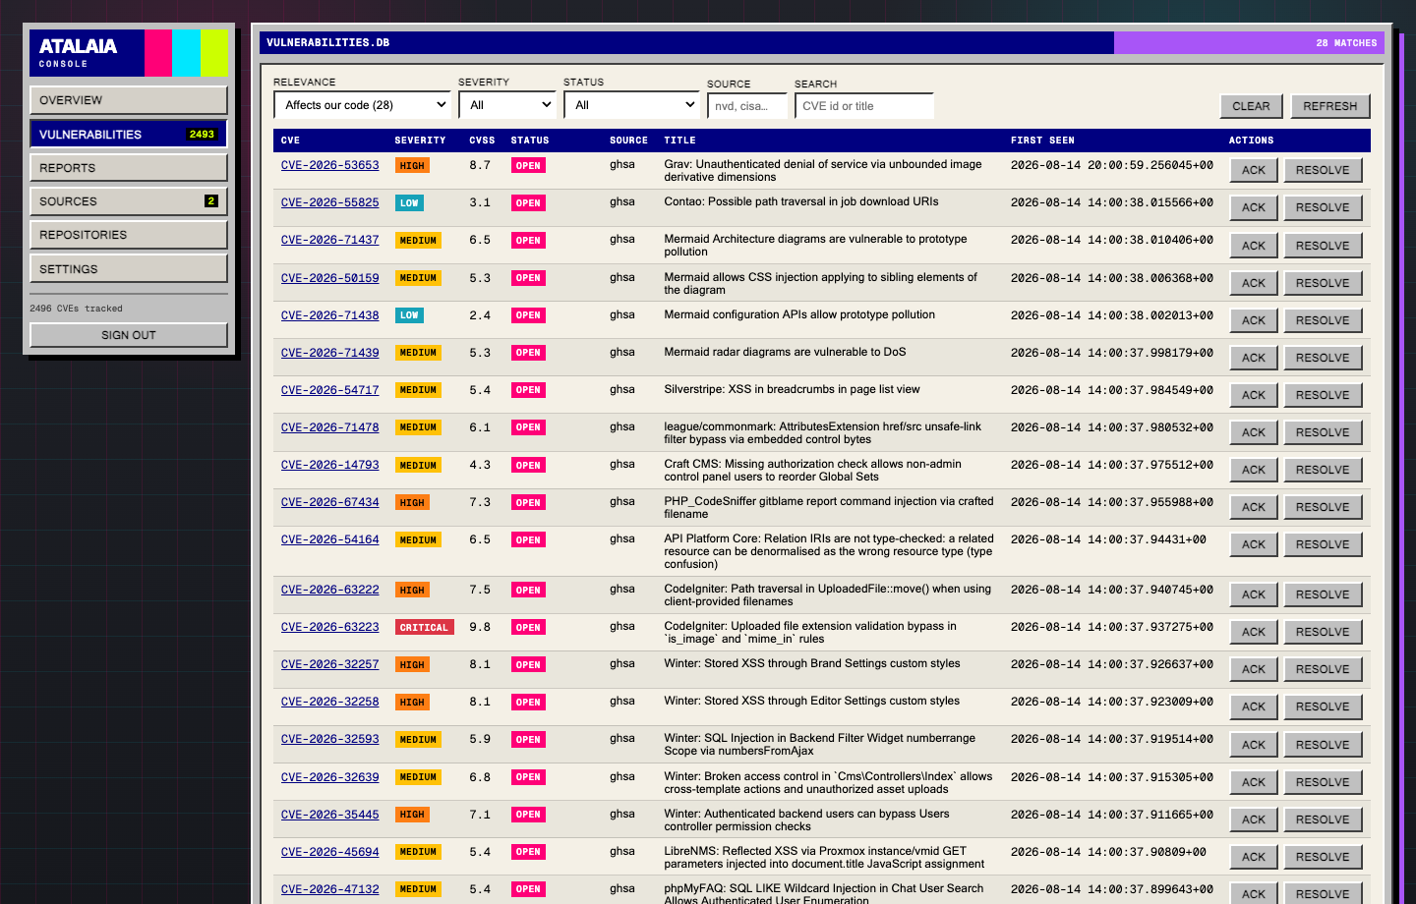Follow the CVE-2026-32639 link
This screenshot has width=1416, height=904.
[x=329, y=777]
